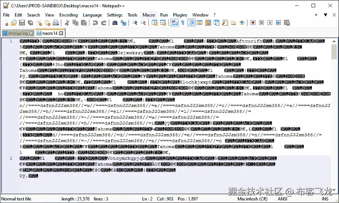This screenshot has height=203, width=339.
Task: Open the Window menu
Action: tap(200, 15)
